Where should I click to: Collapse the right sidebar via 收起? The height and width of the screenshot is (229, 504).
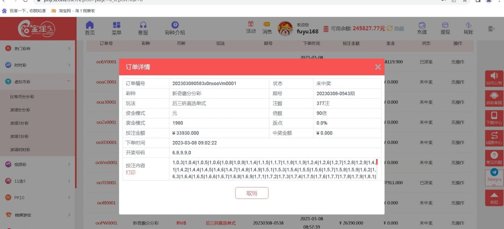(x=494, y=198)
